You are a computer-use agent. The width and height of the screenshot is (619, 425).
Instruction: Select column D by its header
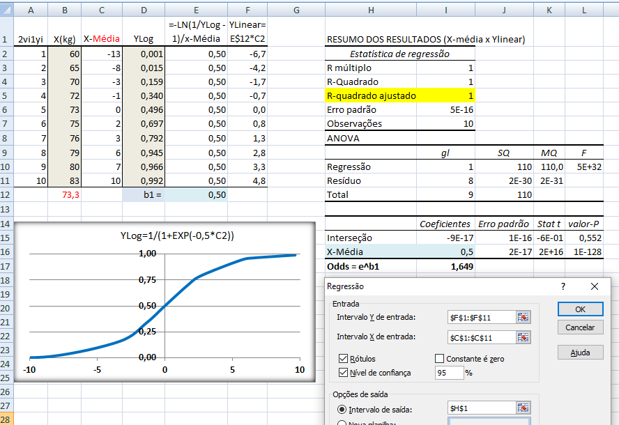144,10
